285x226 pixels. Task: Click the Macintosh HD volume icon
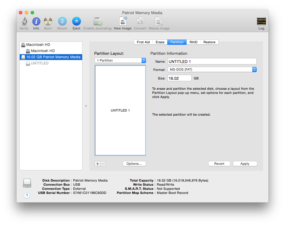pos(28,51)
